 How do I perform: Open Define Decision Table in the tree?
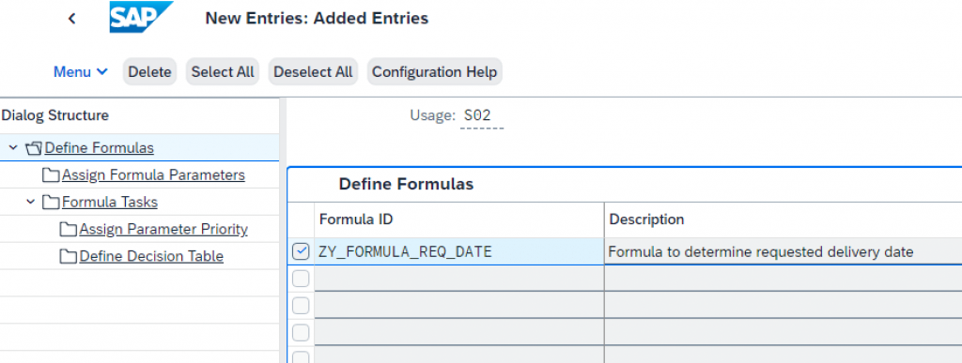click(x=151, y=256)
